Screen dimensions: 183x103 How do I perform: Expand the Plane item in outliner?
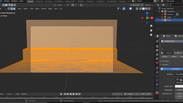pos(162,20)
